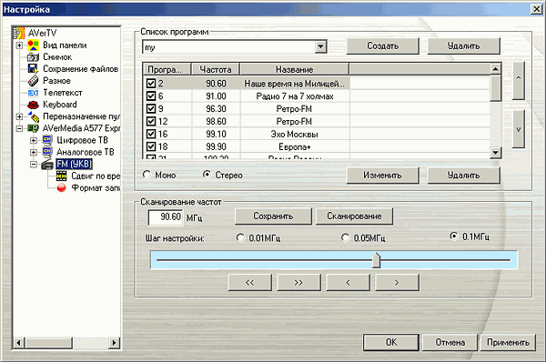The image size is (546, 362).
Task: Select the Моно radio button
Action: tap(147, 175)
